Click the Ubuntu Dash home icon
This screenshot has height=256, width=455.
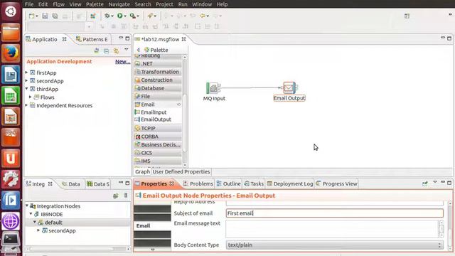pos(11,11)
